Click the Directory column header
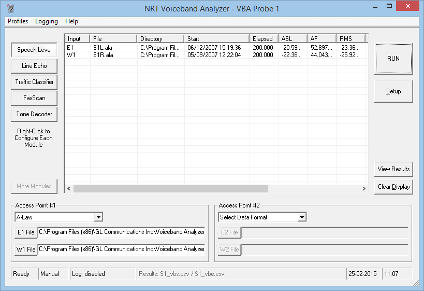 [160, 39]
